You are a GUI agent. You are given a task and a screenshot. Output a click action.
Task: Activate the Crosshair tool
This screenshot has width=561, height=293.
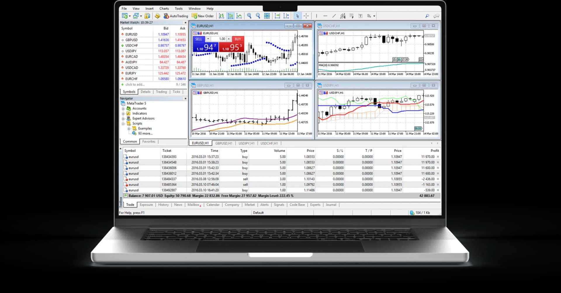pos(306,16)
